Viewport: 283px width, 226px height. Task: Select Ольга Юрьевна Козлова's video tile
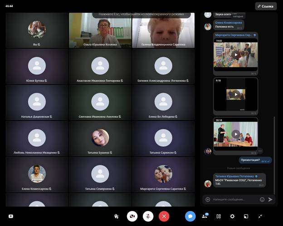pos(100,30)
